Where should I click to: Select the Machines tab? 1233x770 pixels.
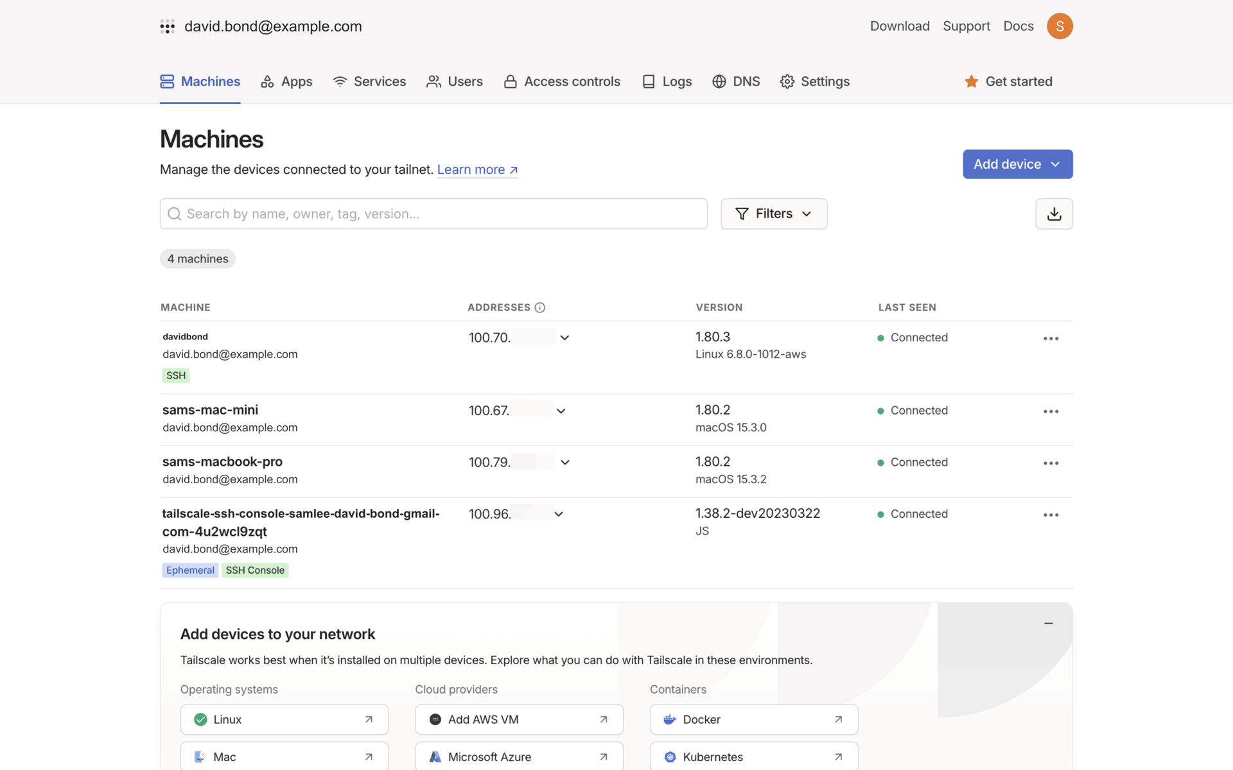click(x=200, y=81)
